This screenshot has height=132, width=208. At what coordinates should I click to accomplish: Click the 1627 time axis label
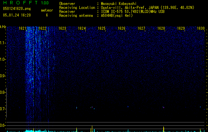click(141, 28)
